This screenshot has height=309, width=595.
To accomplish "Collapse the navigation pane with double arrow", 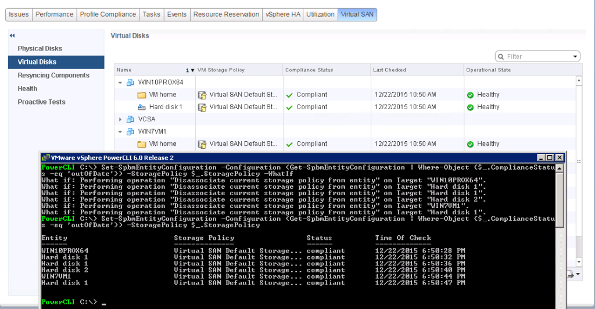I will [x=12, y=36].
